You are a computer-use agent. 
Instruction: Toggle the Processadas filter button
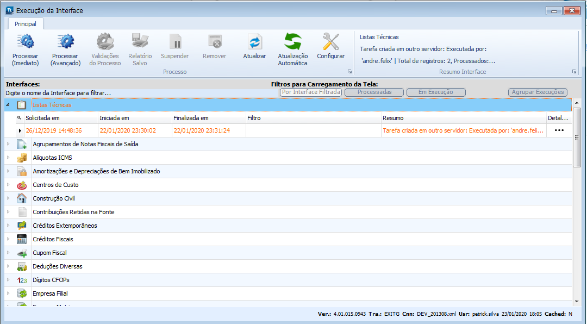(374, 92)
